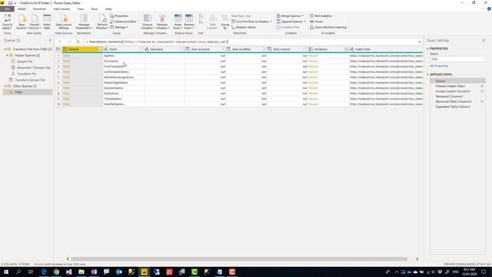This screenshot has height=277, width=492.
Task: Click the Save icon in title bar
Action: point(10,3)
